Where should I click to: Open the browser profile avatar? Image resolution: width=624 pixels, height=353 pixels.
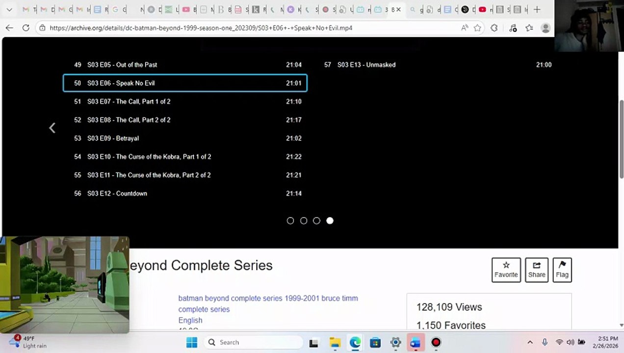pyautogui.click(x=545, y=28)
